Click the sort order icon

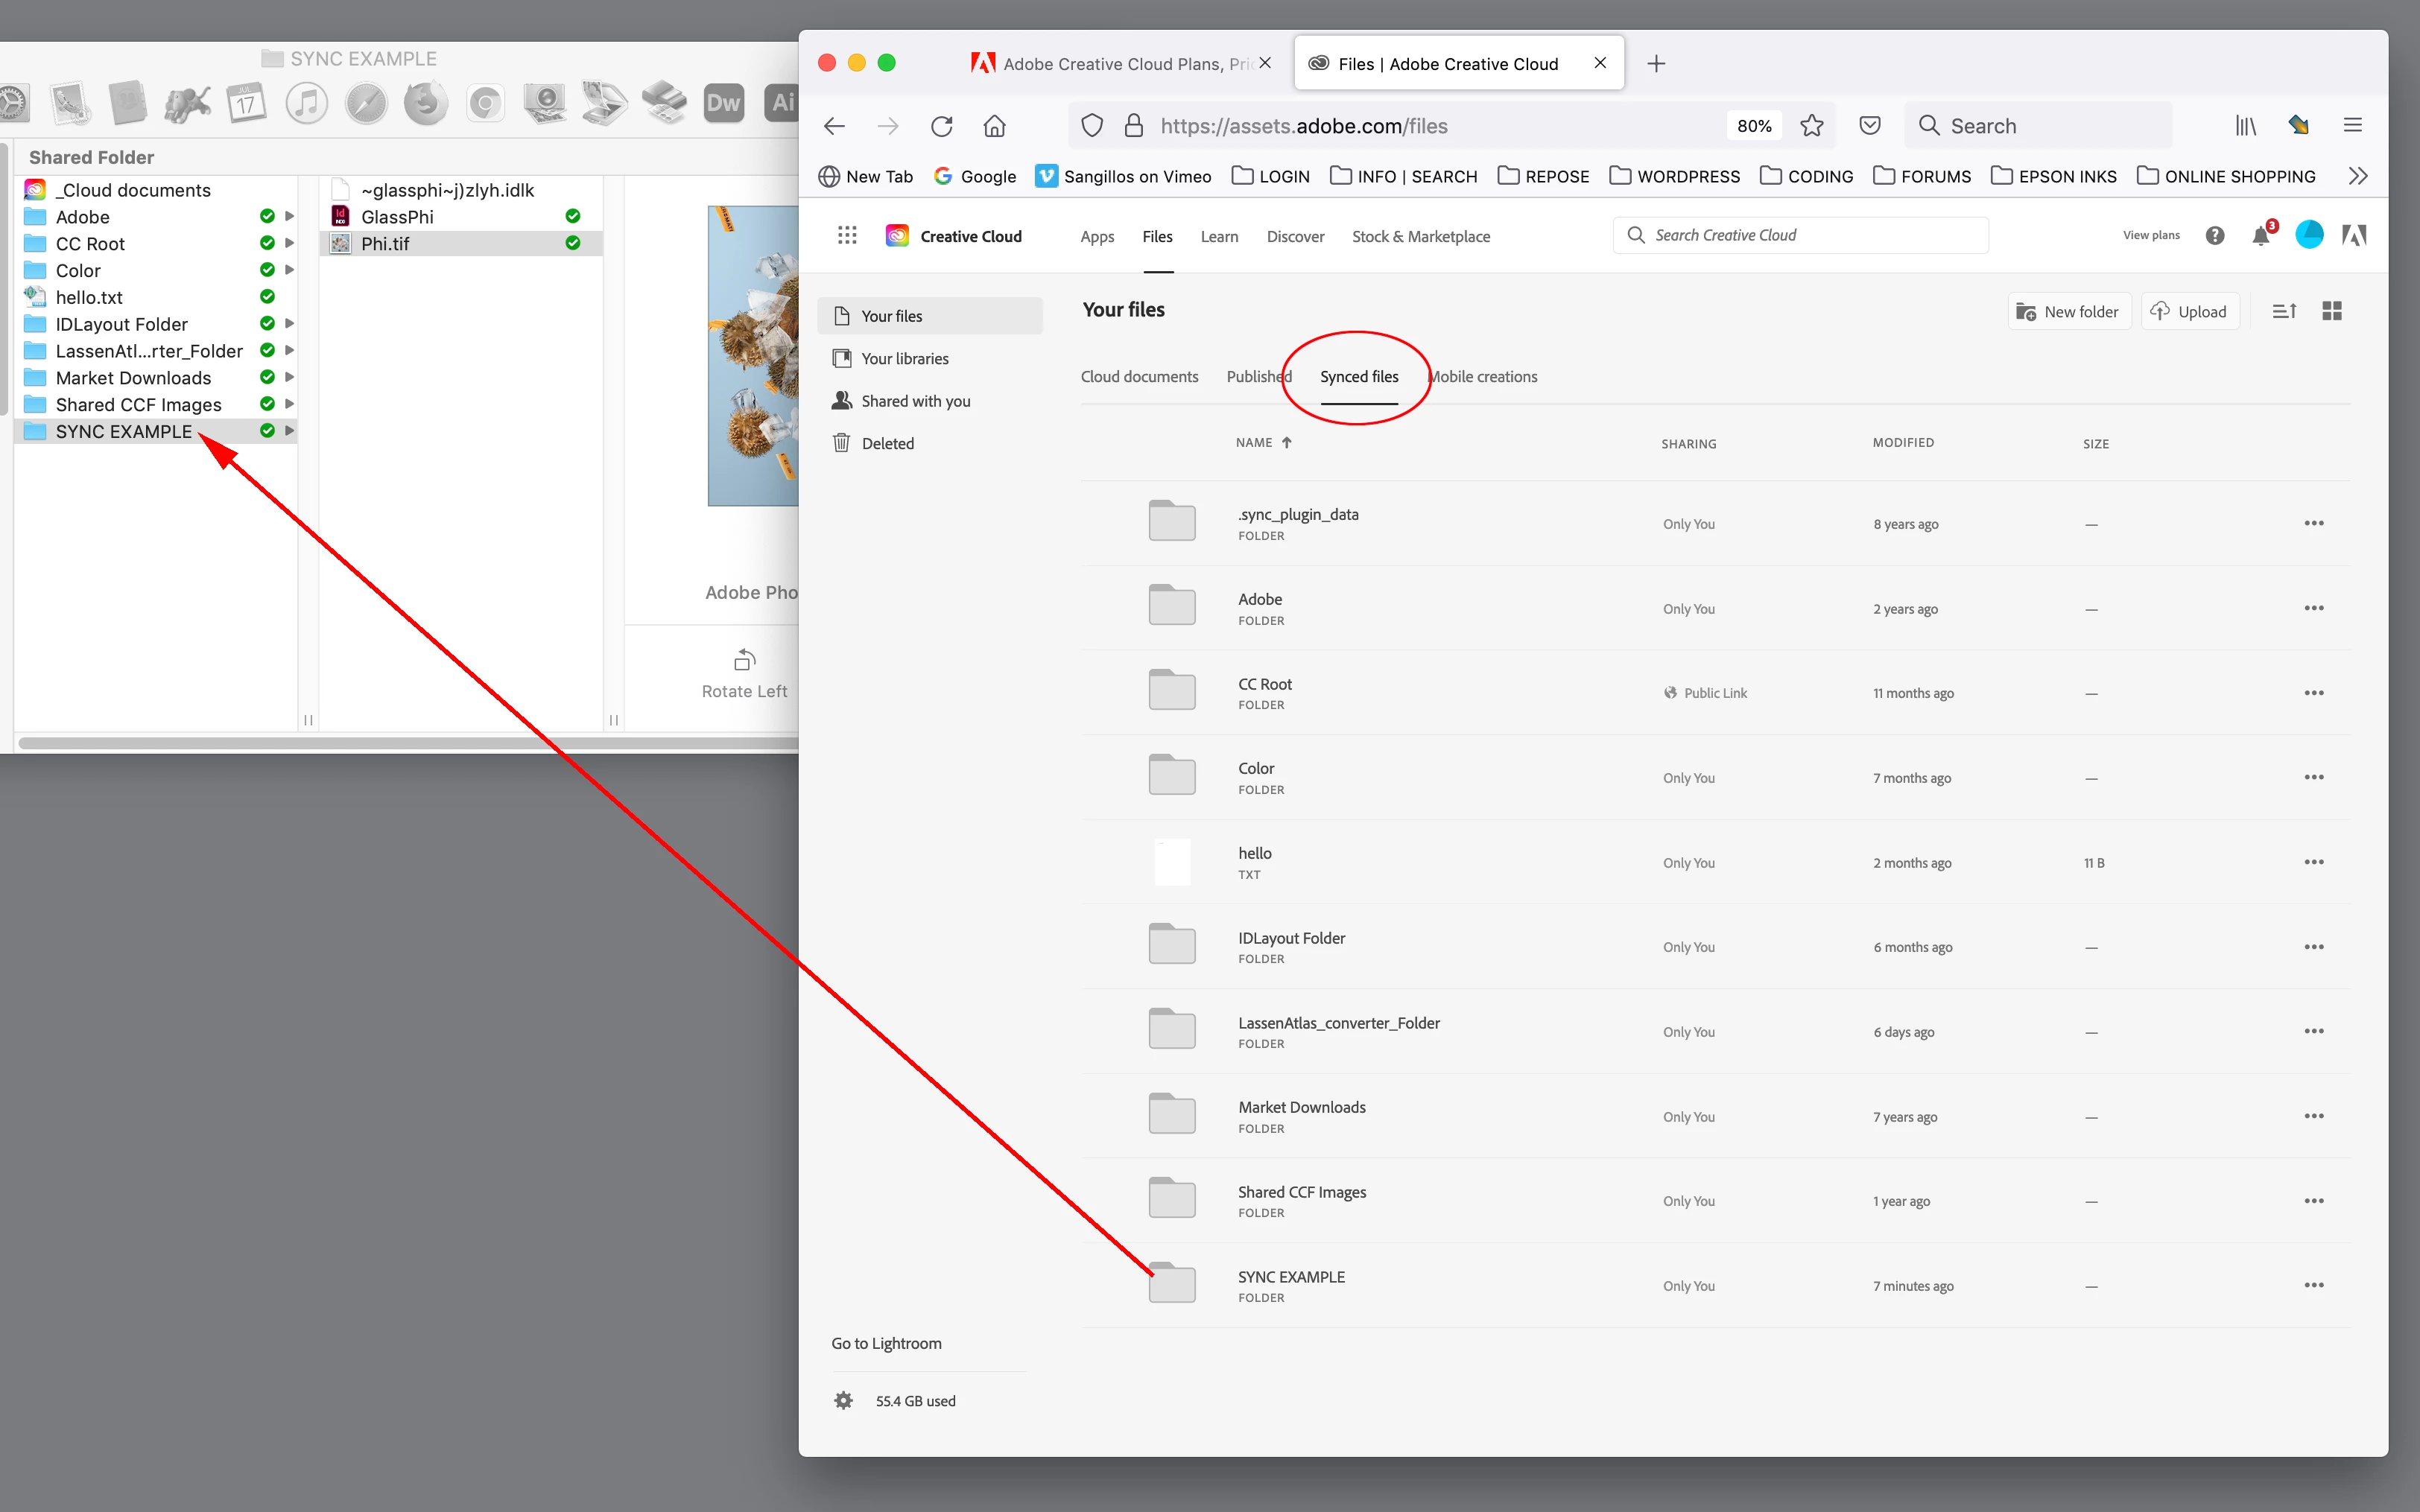(x=2284, y=311)
